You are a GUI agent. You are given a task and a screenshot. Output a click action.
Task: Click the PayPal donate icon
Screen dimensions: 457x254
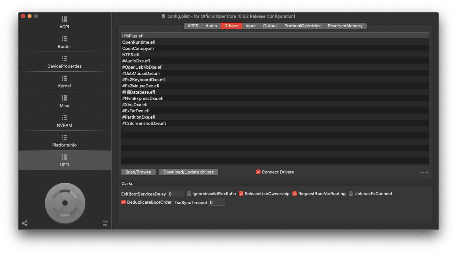(105, 223)
